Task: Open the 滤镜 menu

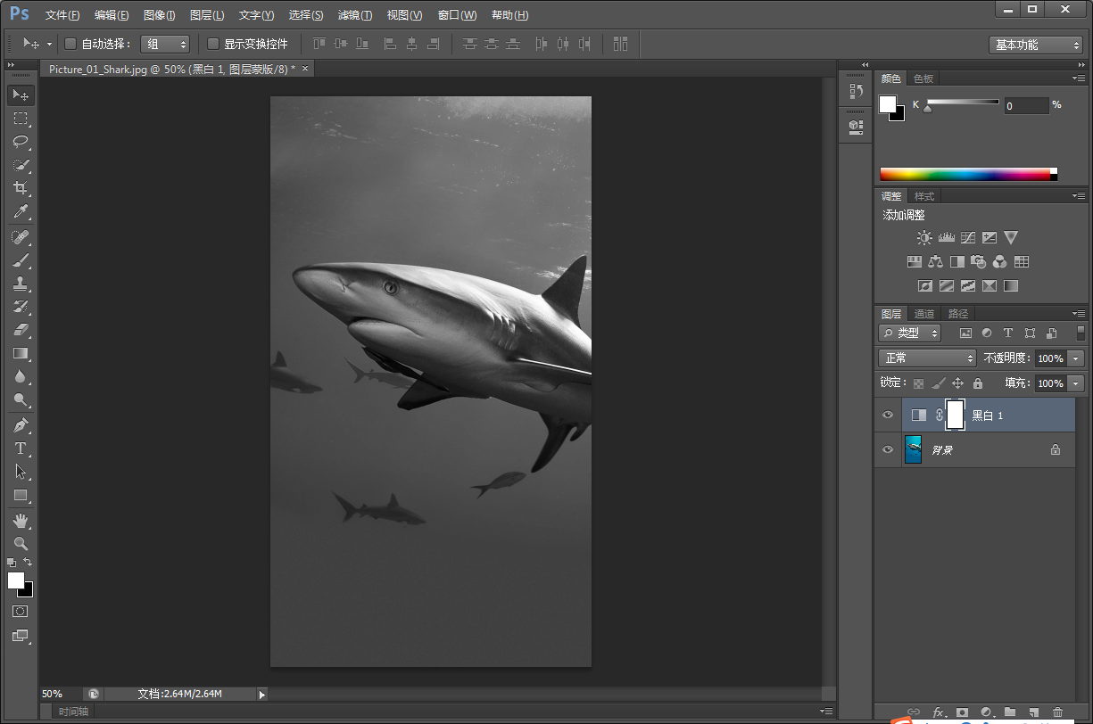Action: 354,15
